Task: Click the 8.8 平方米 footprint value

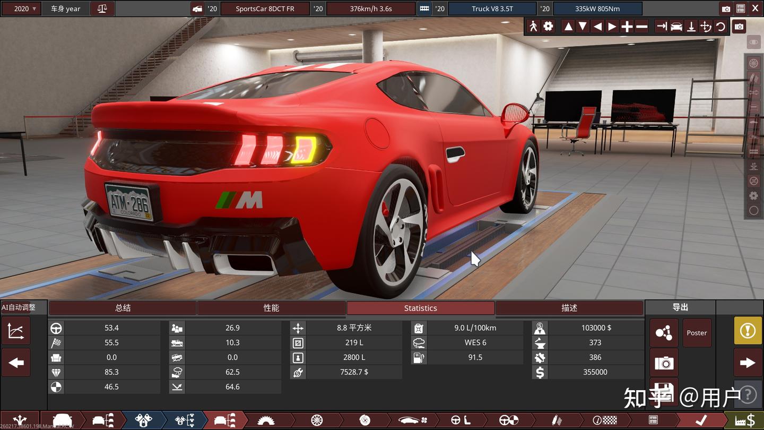Action: (x=354, y=328)
